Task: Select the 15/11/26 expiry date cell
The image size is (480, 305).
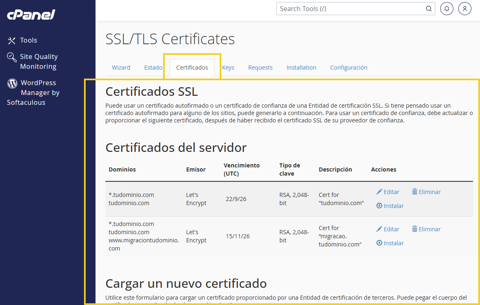Action: click(238, 236)
